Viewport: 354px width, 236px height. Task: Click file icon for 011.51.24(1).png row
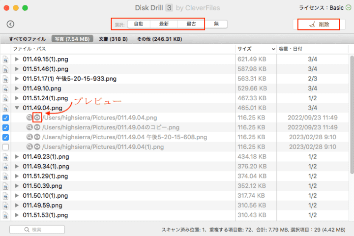pos(5,98)
